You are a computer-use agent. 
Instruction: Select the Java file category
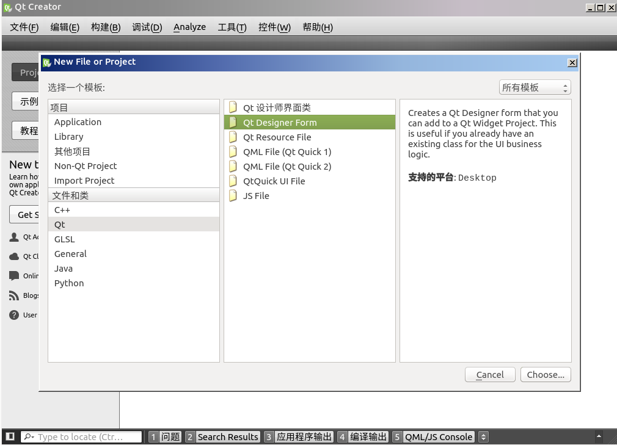tap(134, 269)
